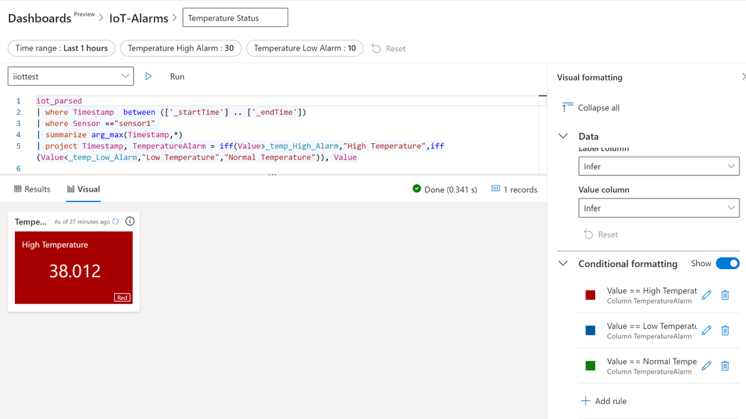
Task: Click 'Done (0.341 s)' status text
Action: [x=450, y=189]
